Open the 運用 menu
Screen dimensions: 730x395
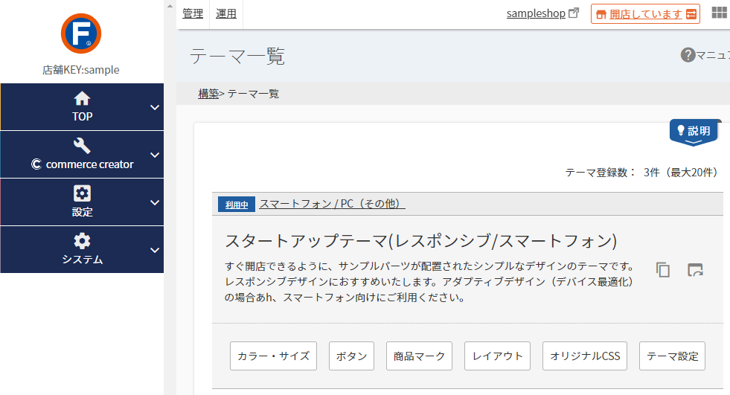coord(226,13)
